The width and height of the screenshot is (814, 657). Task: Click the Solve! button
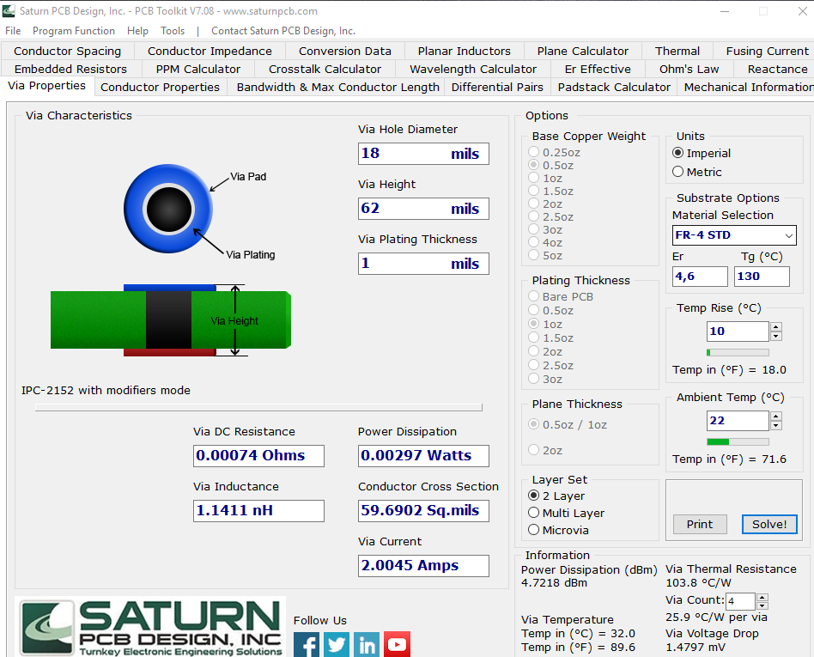pyautogui.click(x=769, y=524)
